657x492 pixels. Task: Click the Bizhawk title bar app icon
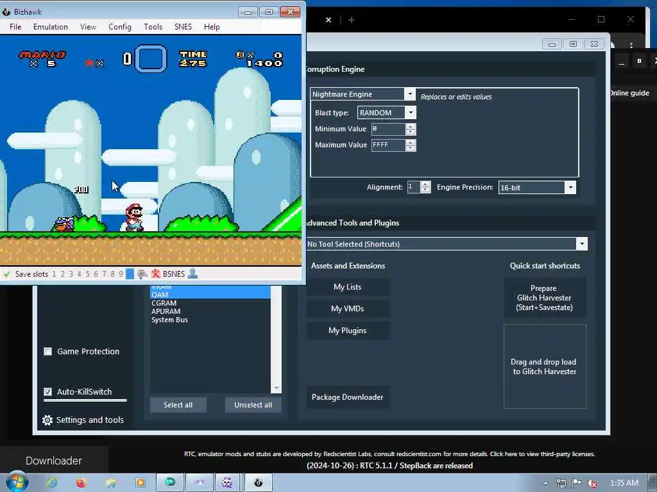pos(6,12)
